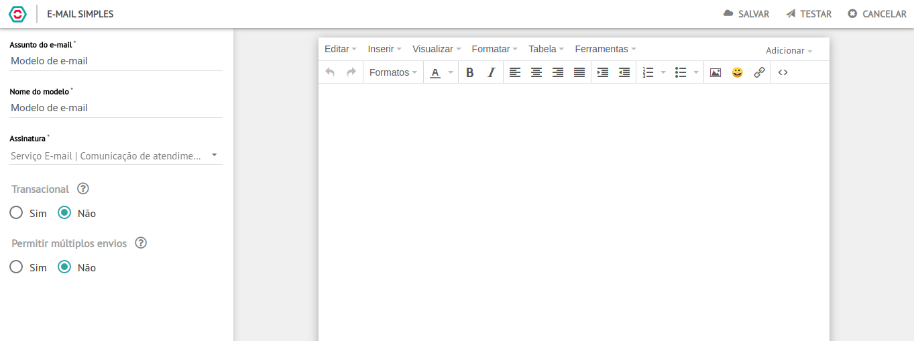Insert a numbered list

point(648,72)
